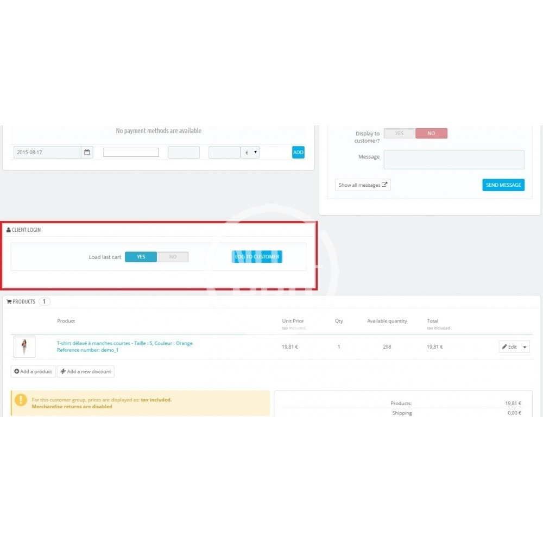Set Load last cart to YES
Screen dimensions: 543x543
tap(141, 257)
